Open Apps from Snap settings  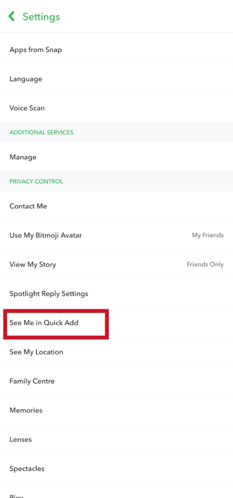(x=116, y=50)
